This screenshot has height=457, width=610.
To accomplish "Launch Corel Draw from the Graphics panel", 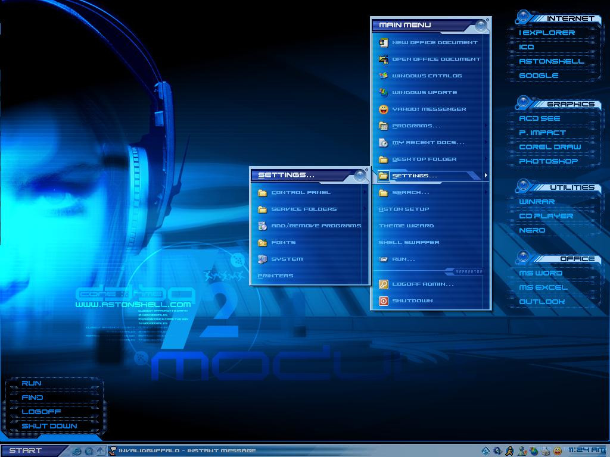I will point(550,148).
